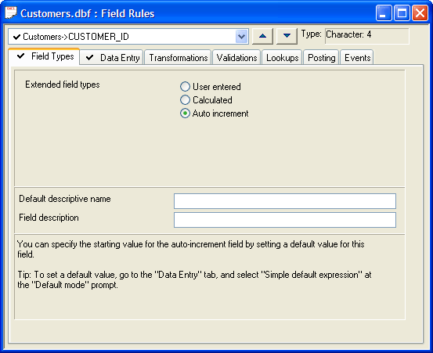The image size is (433, 353).
Task: Click Customers->CUSTOMER_ID combo box
Action: (128, 37)
